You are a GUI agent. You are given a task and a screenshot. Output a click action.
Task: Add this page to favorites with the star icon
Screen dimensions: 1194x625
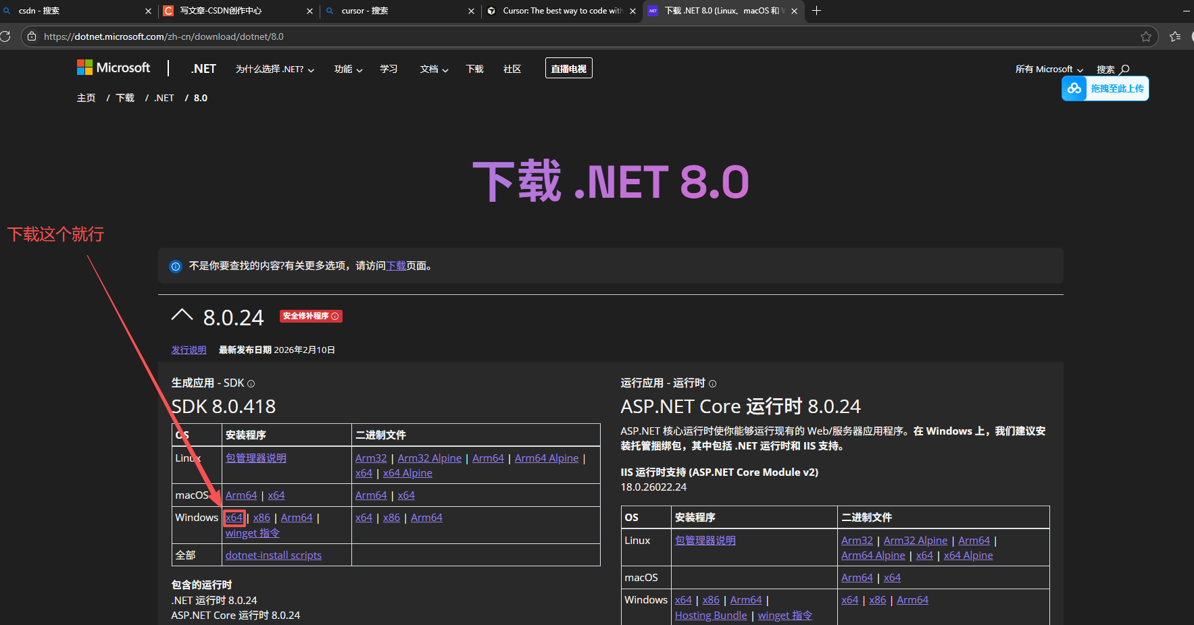click(1146, 36)
